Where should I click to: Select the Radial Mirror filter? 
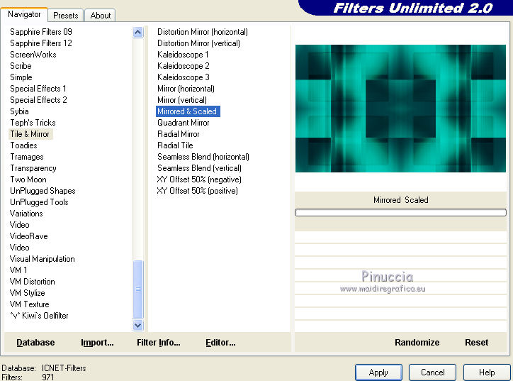[179, 134]
